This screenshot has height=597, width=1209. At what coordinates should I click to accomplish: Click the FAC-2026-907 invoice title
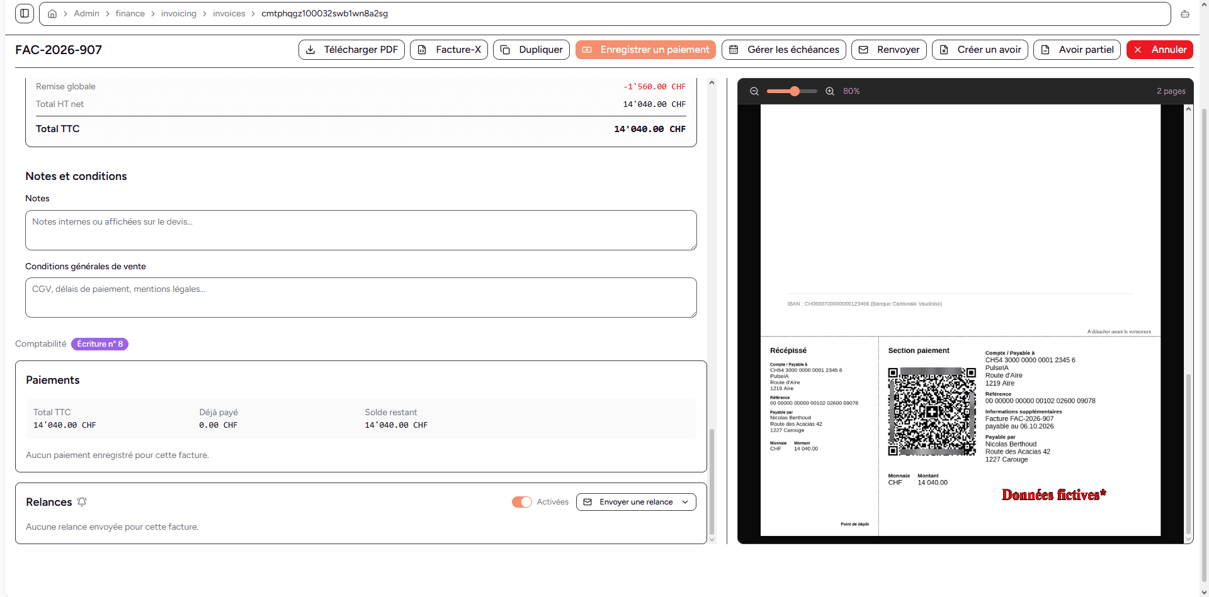point(59,50)
